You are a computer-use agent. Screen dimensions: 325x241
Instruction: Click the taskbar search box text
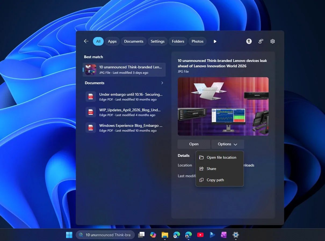click(108, 235)
